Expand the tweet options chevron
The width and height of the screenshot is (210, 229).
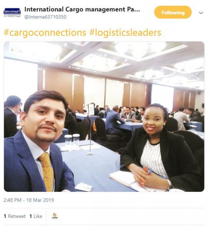(201, 13)
